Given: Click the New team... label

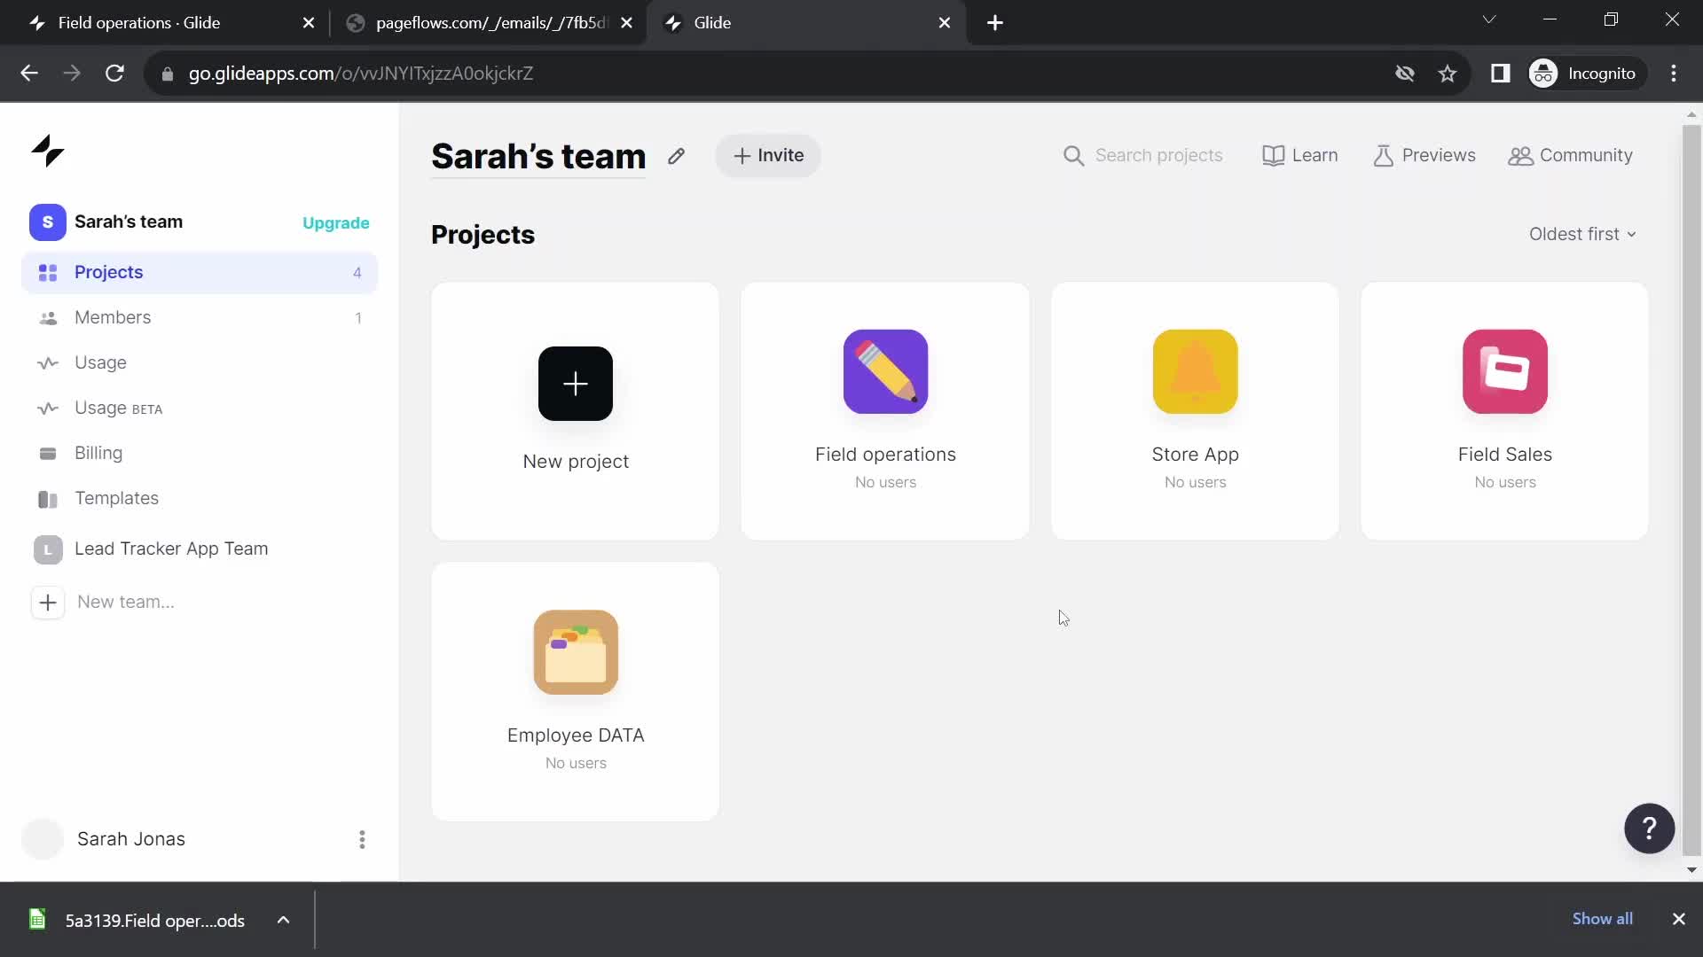Looking at the screenshot, I should (x=126, y=603).
